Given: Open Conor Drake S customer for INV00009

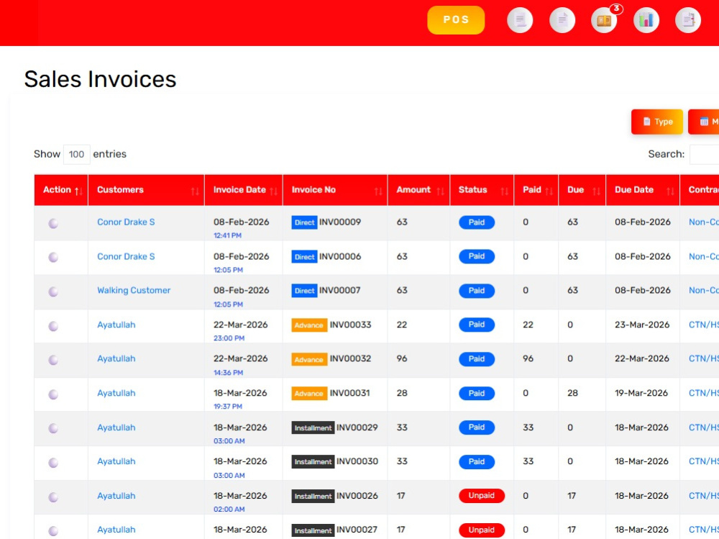Looking at the screenshot, I should (x=126, y=222).
